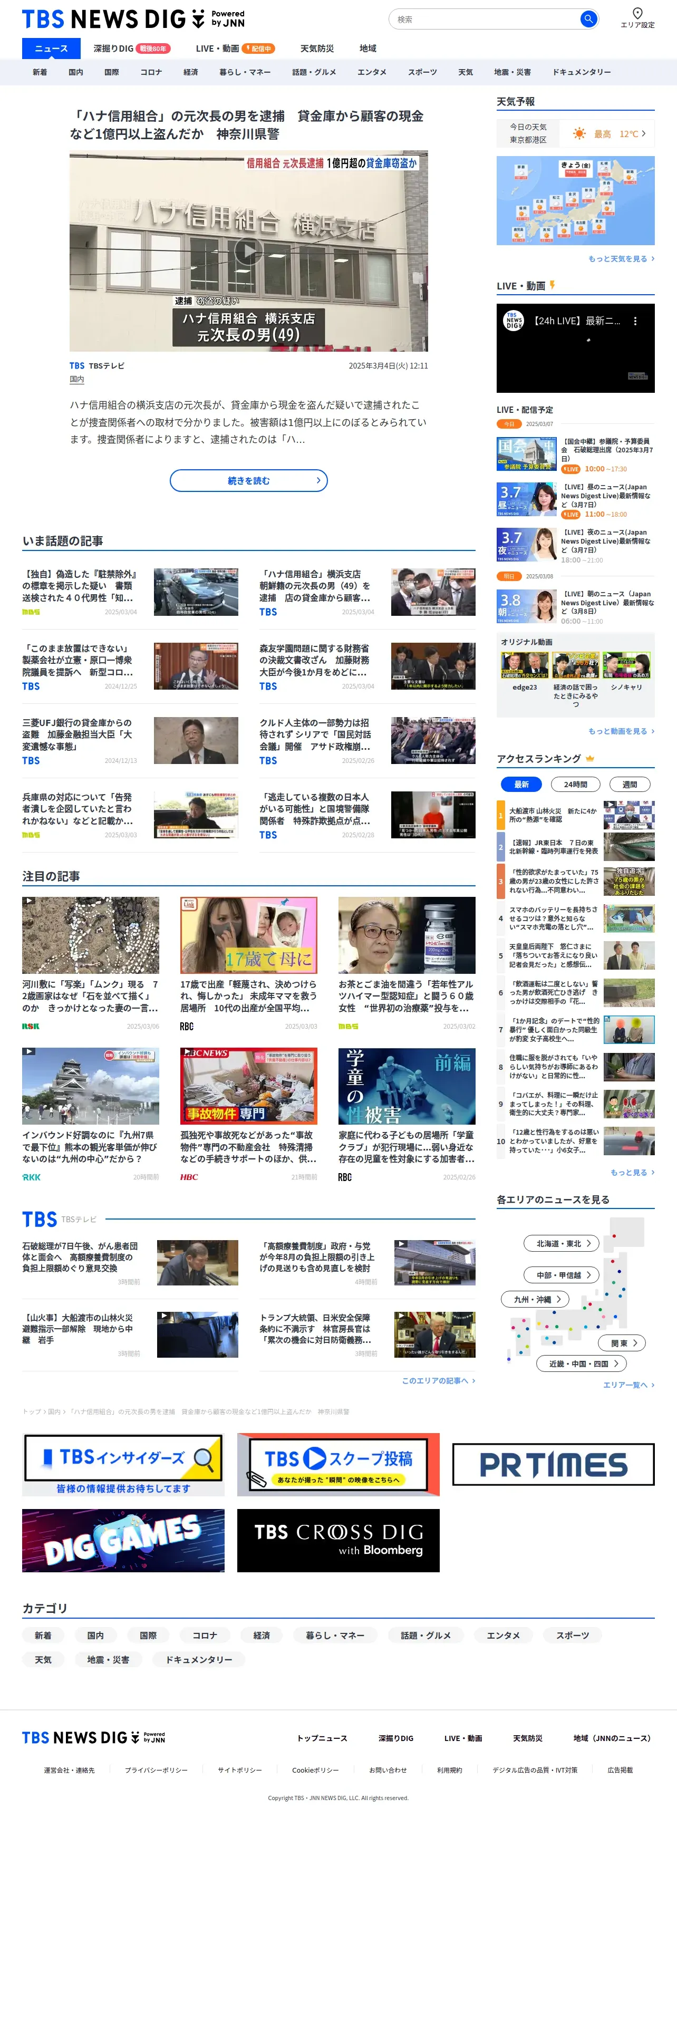This screenshot has width=677, height=2031.
Task: Open the 学童の性被害 前編 thumbnail
Action: [407, 1086]
